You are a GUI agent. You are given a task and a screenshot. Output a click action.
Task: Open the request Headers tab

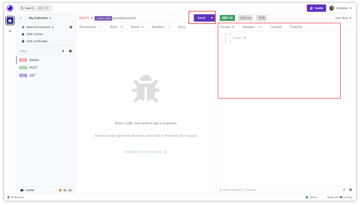click(x=161, y=27)
